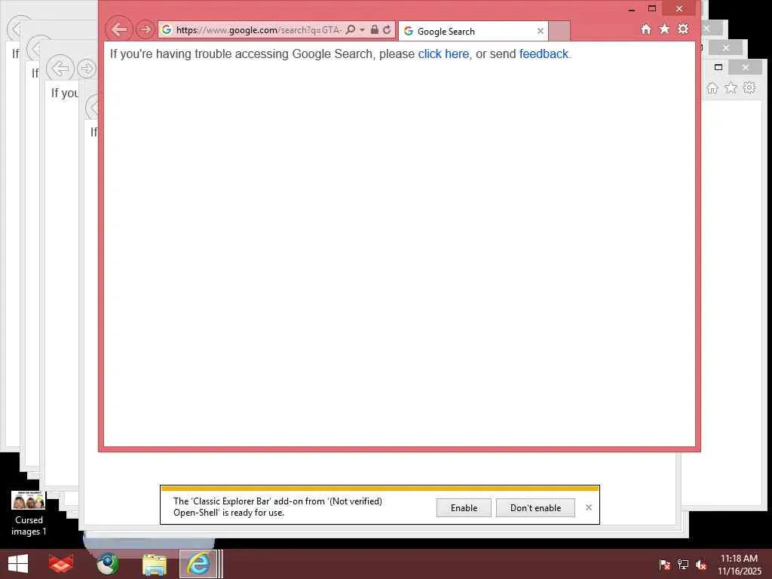Click the muted volume tray icon

tap(701, 565)
